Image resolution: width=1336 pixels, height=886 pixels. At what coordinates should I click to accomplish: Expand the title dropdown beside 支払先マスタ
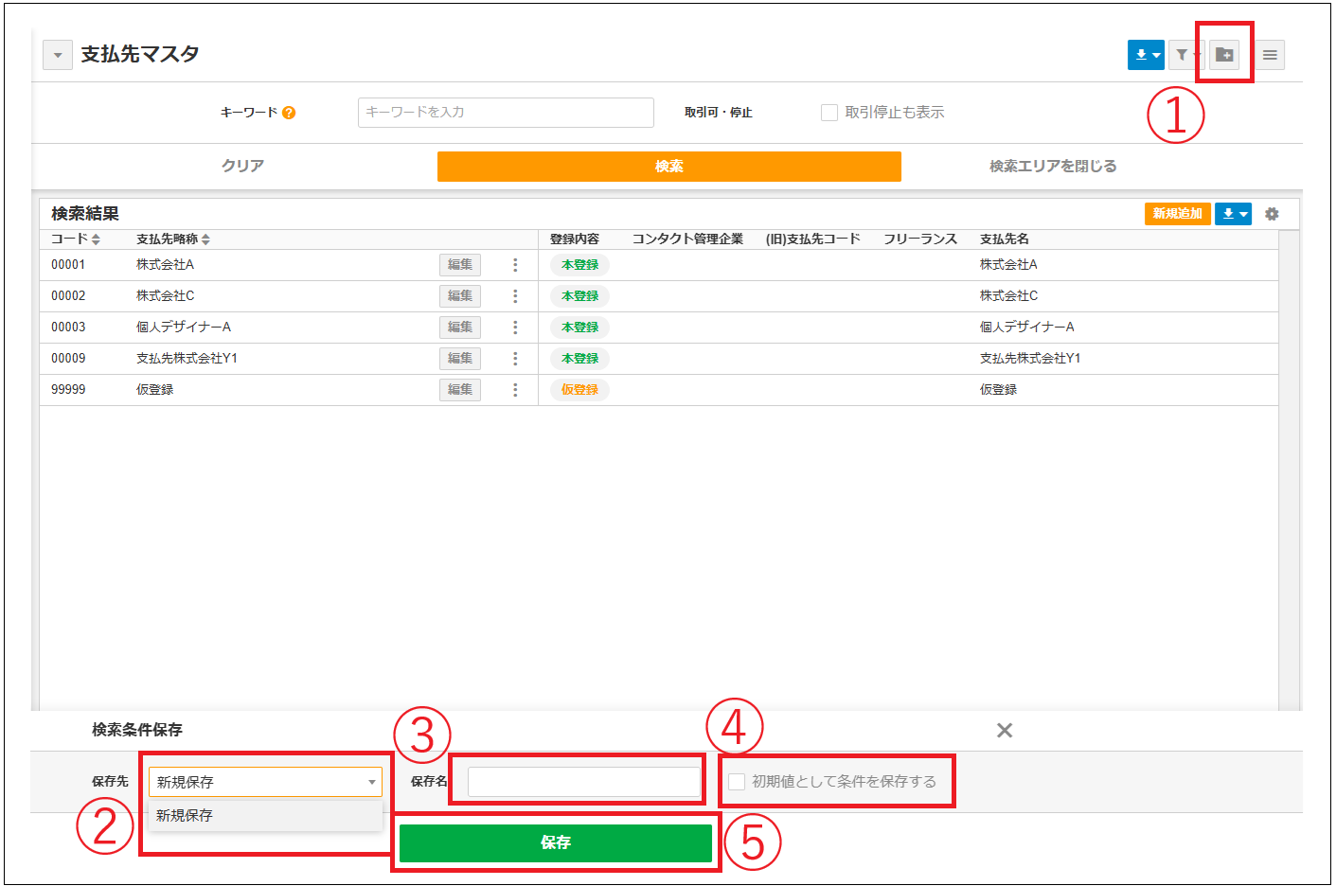click(58, 55)
